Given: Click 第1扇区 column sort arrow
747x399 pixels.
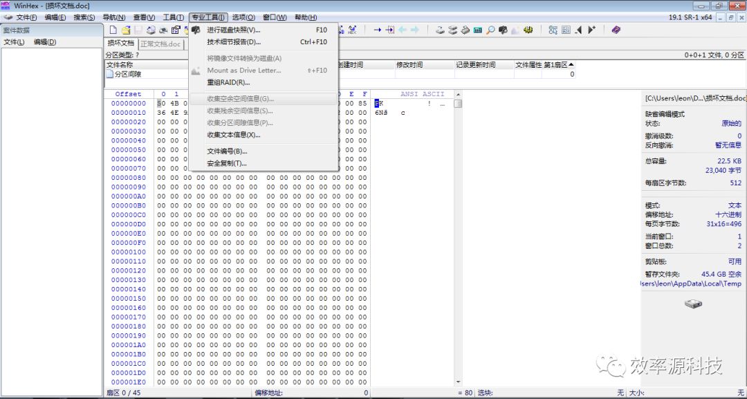Looking at the screenshot, I should click(x=572, y=65).
